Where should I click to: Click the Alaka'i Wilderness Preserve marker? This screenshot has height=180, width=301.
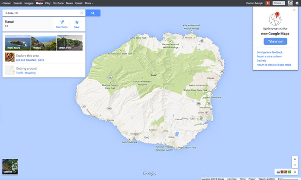[142, 79]
